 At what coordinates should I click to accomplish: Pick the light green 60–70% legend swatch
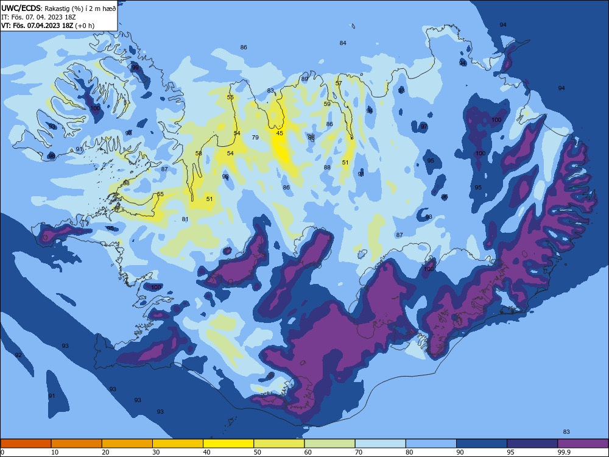pyautogui.click(x=329, y=444)
